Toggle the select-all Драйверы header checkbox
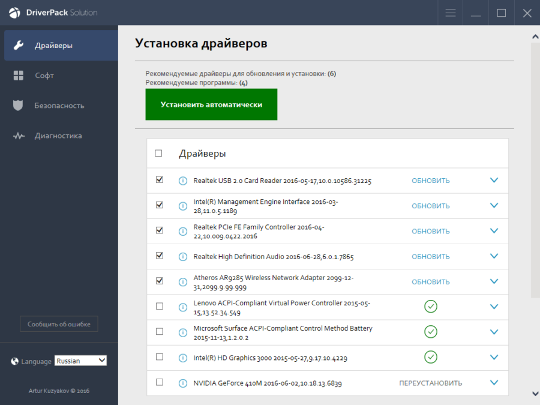The height and width of the screenshot is (405, 540). point(159,154)
